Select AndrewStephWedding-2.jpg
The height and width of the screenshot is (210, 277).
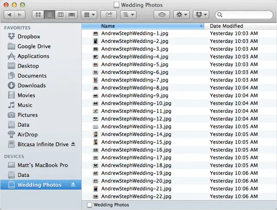[179, 41]
